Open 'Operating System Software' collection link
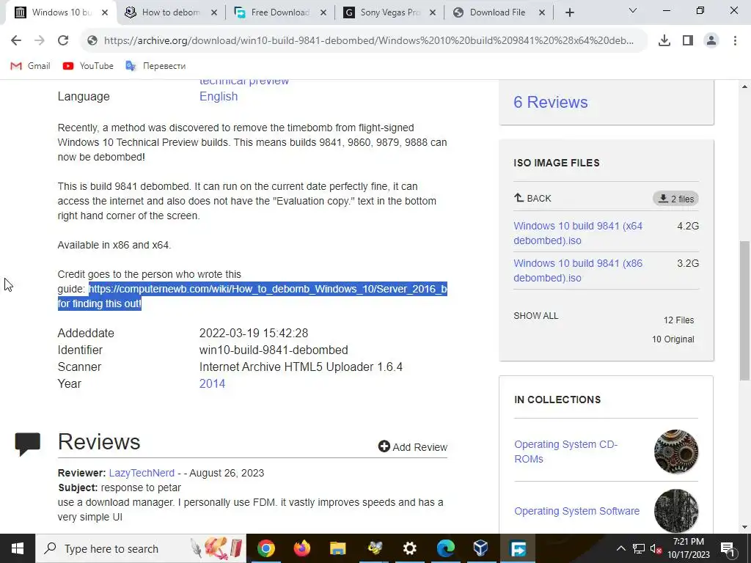 click(576, 511)
